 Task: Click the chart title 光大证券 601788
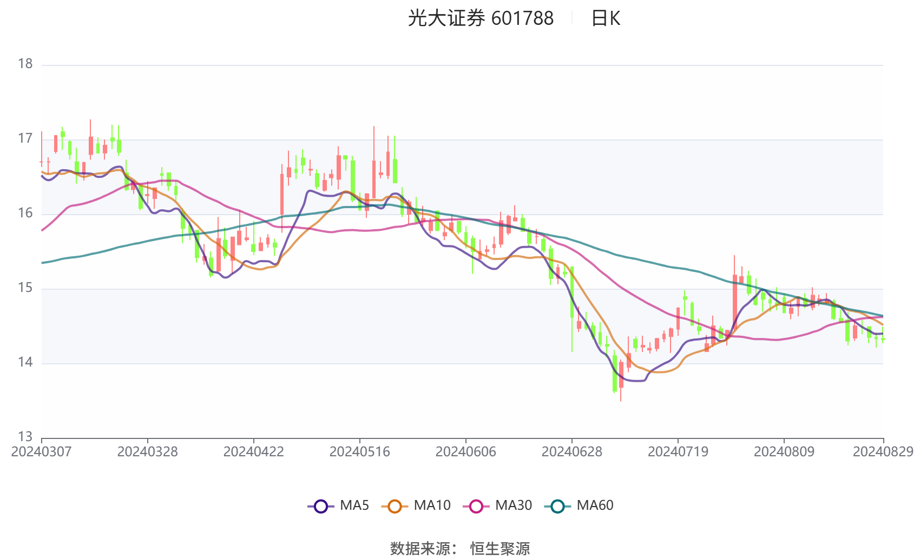click(481, 18)
